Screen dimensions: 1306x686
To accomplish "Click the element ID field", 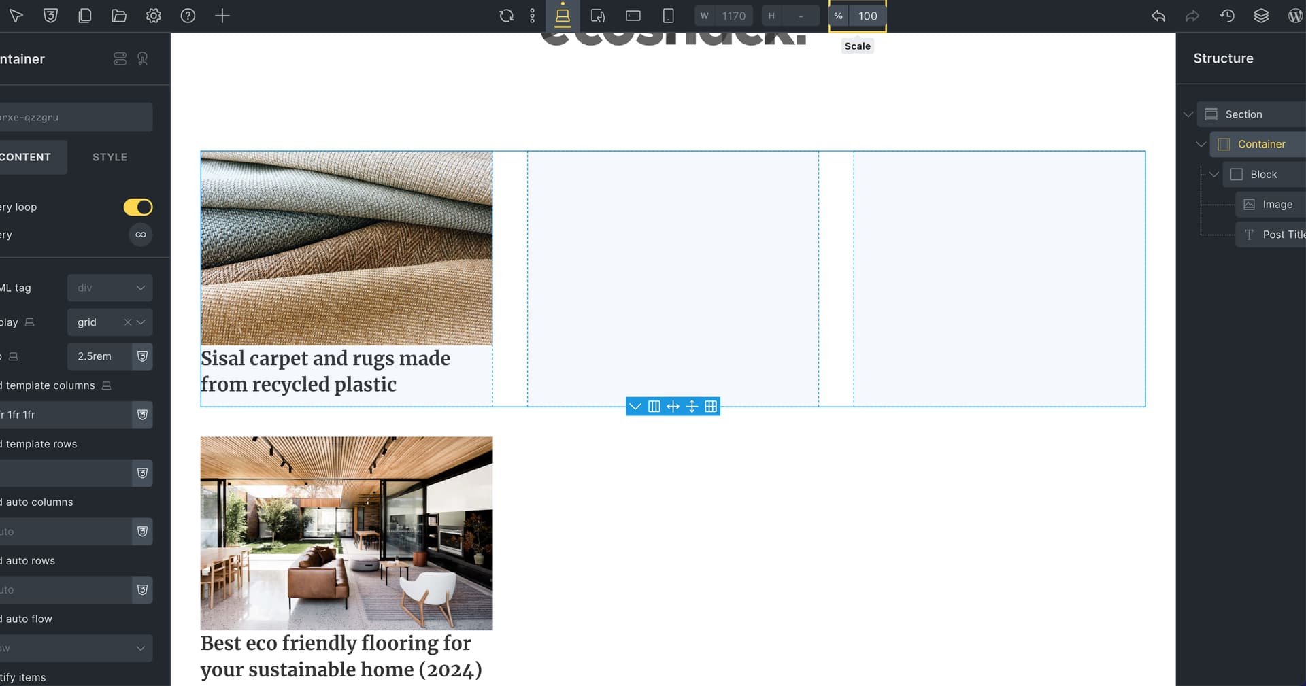I will coord(76,117).
